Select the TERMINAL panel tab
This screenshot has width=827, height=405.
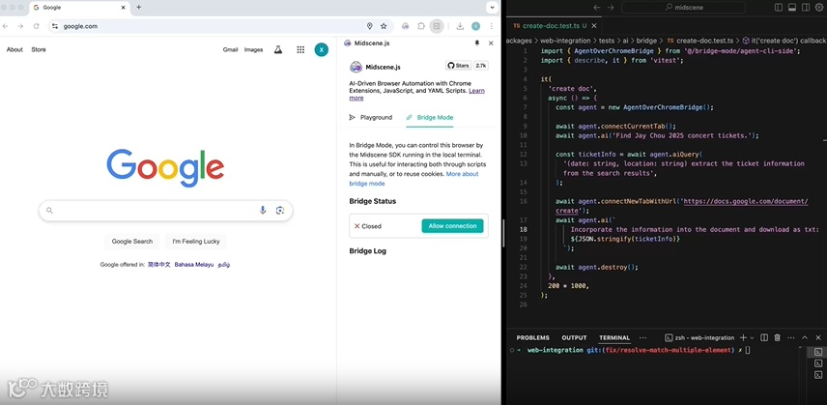[x=614, y=338]
